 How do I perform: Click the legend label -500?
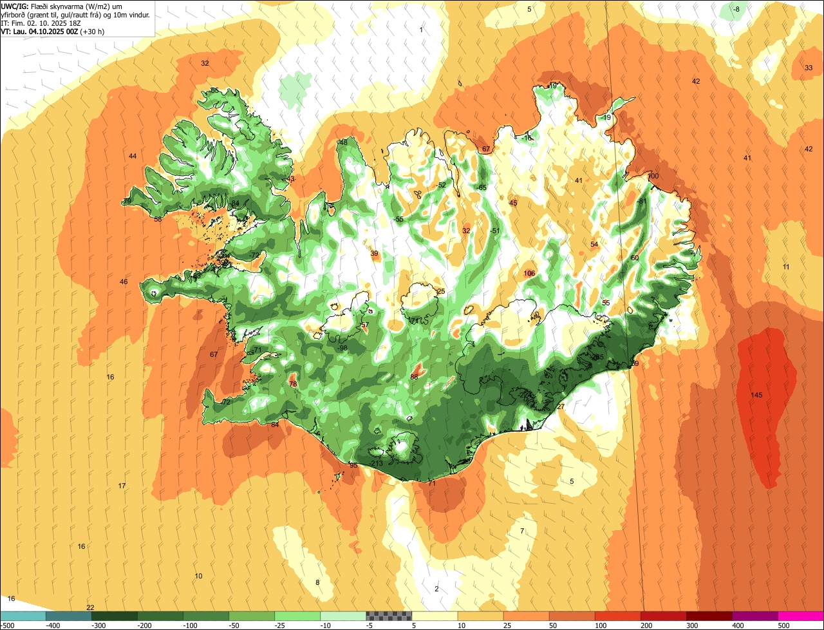7,625
